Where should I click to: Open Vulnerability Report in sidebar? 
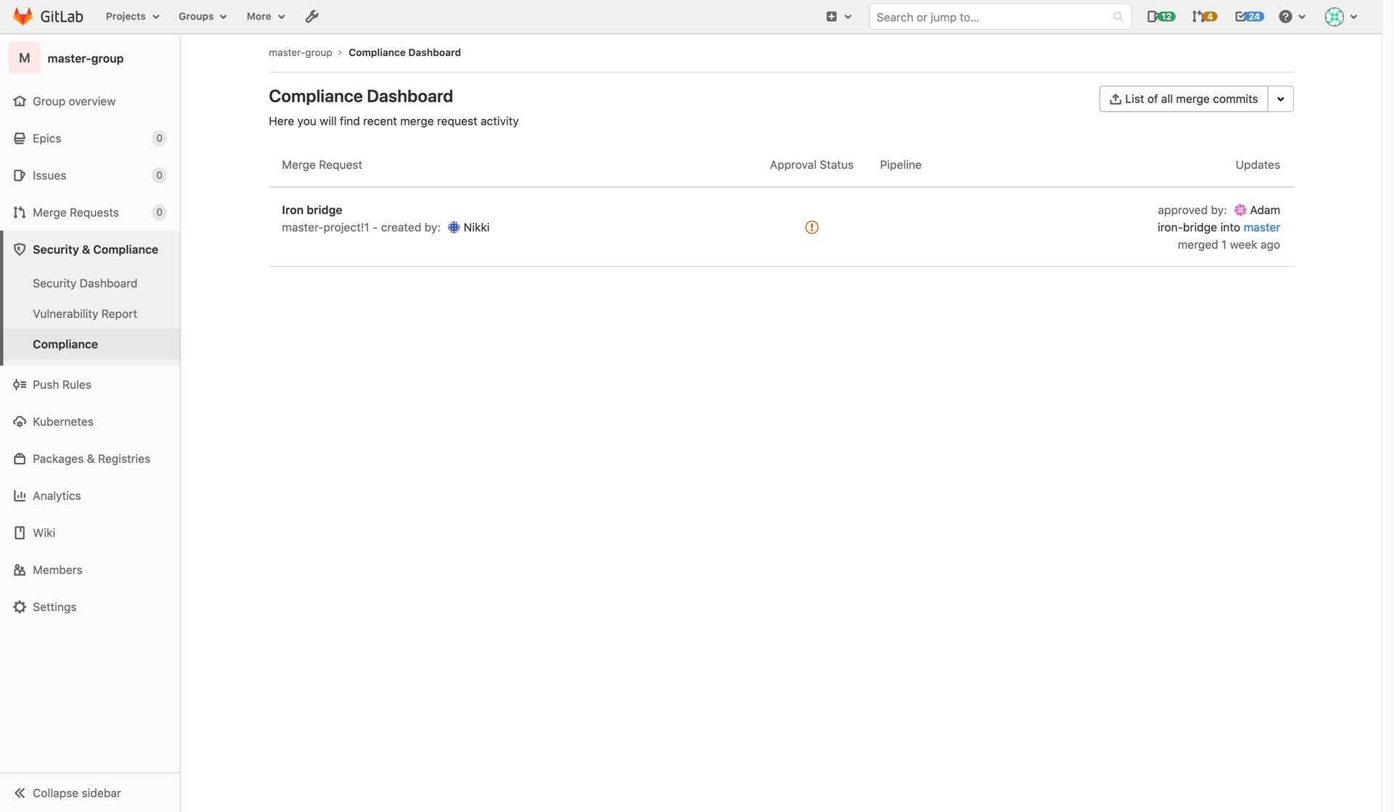[x=85, y=313]
